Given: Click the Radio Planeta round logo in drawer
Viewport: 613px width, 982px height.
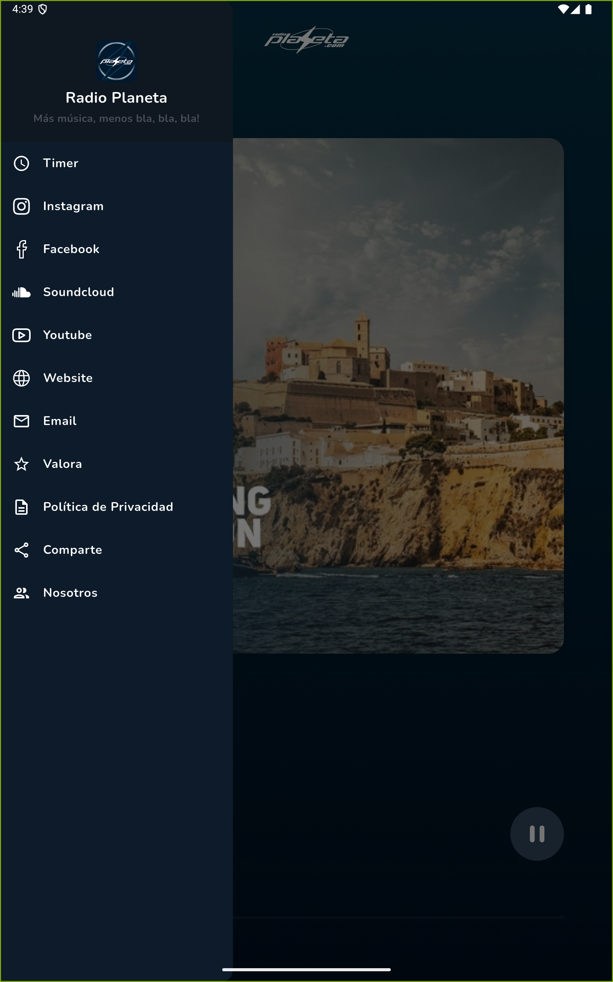Looking at the screenshot, I should coord(116,61).
